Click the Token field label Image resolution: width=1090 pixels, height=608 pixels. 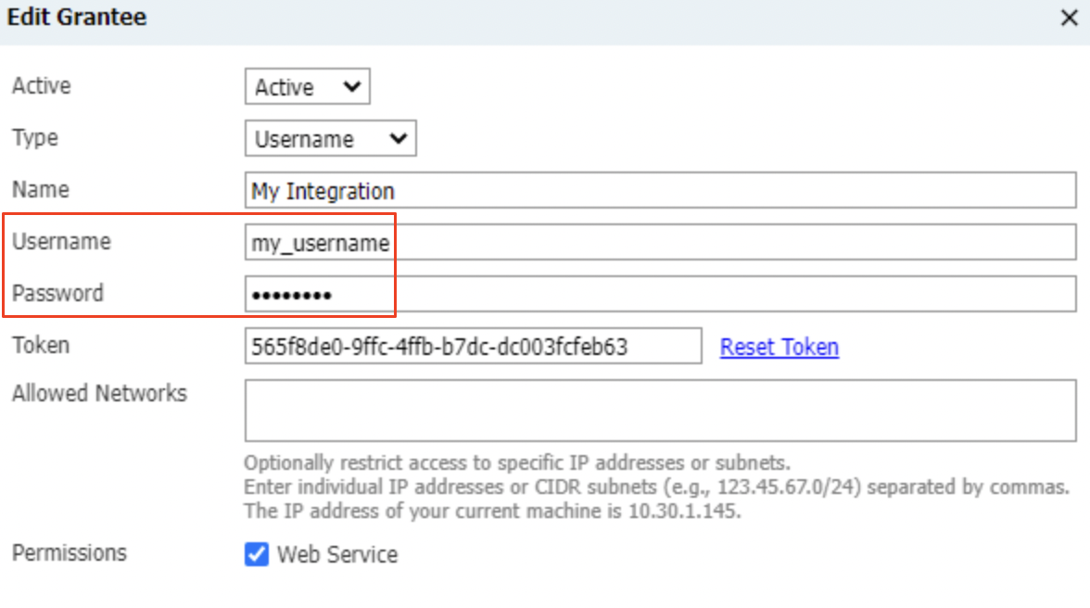41,346
